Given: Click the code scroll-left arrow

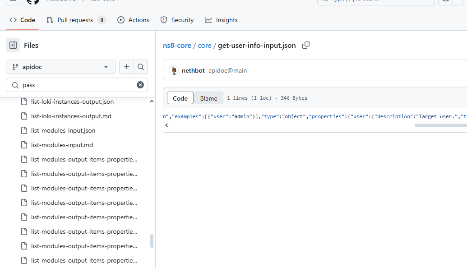Looking at the screenshot, I should point(166,125).
